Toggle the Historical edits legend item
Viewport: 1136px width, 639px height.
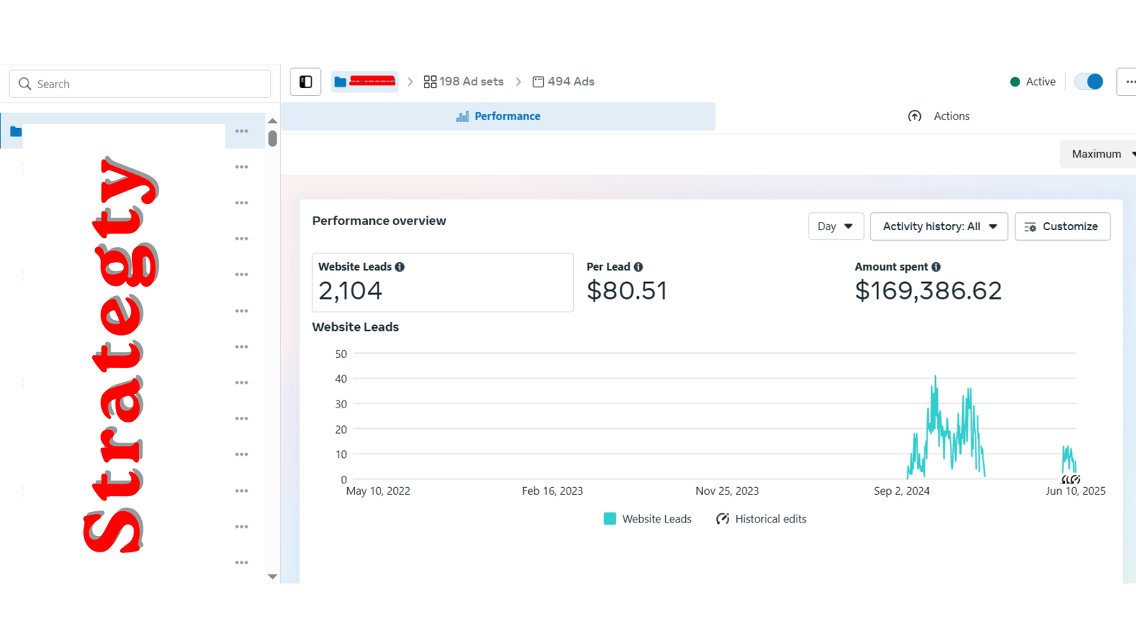761,519
